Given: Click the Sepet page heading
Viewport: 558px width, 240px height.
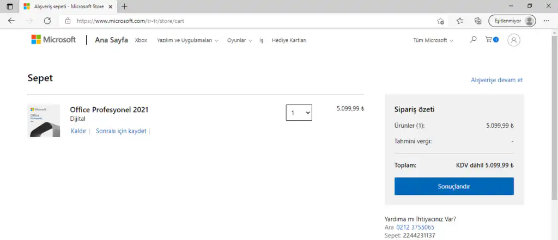Looking at the screenshot, I should coord(40,78).
